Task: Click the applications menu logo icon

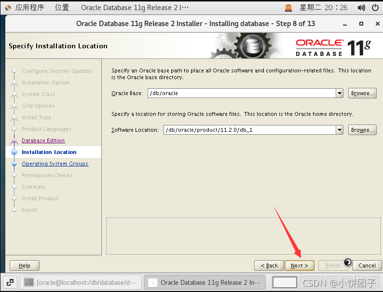Action: (8, 8)
